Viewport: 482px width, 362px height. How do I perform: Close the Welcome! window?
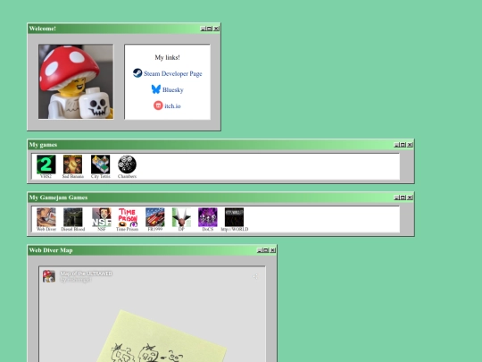point(216,29)
